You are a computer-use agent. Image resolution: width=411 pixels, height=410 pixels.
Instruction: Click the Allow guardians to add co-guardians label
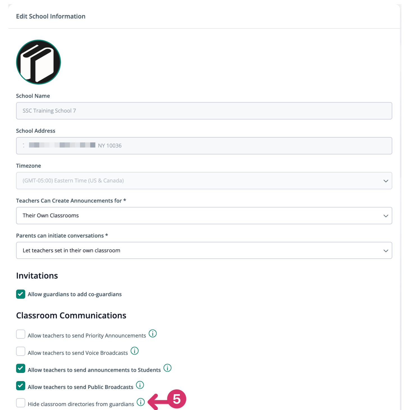tap(75, 294)
